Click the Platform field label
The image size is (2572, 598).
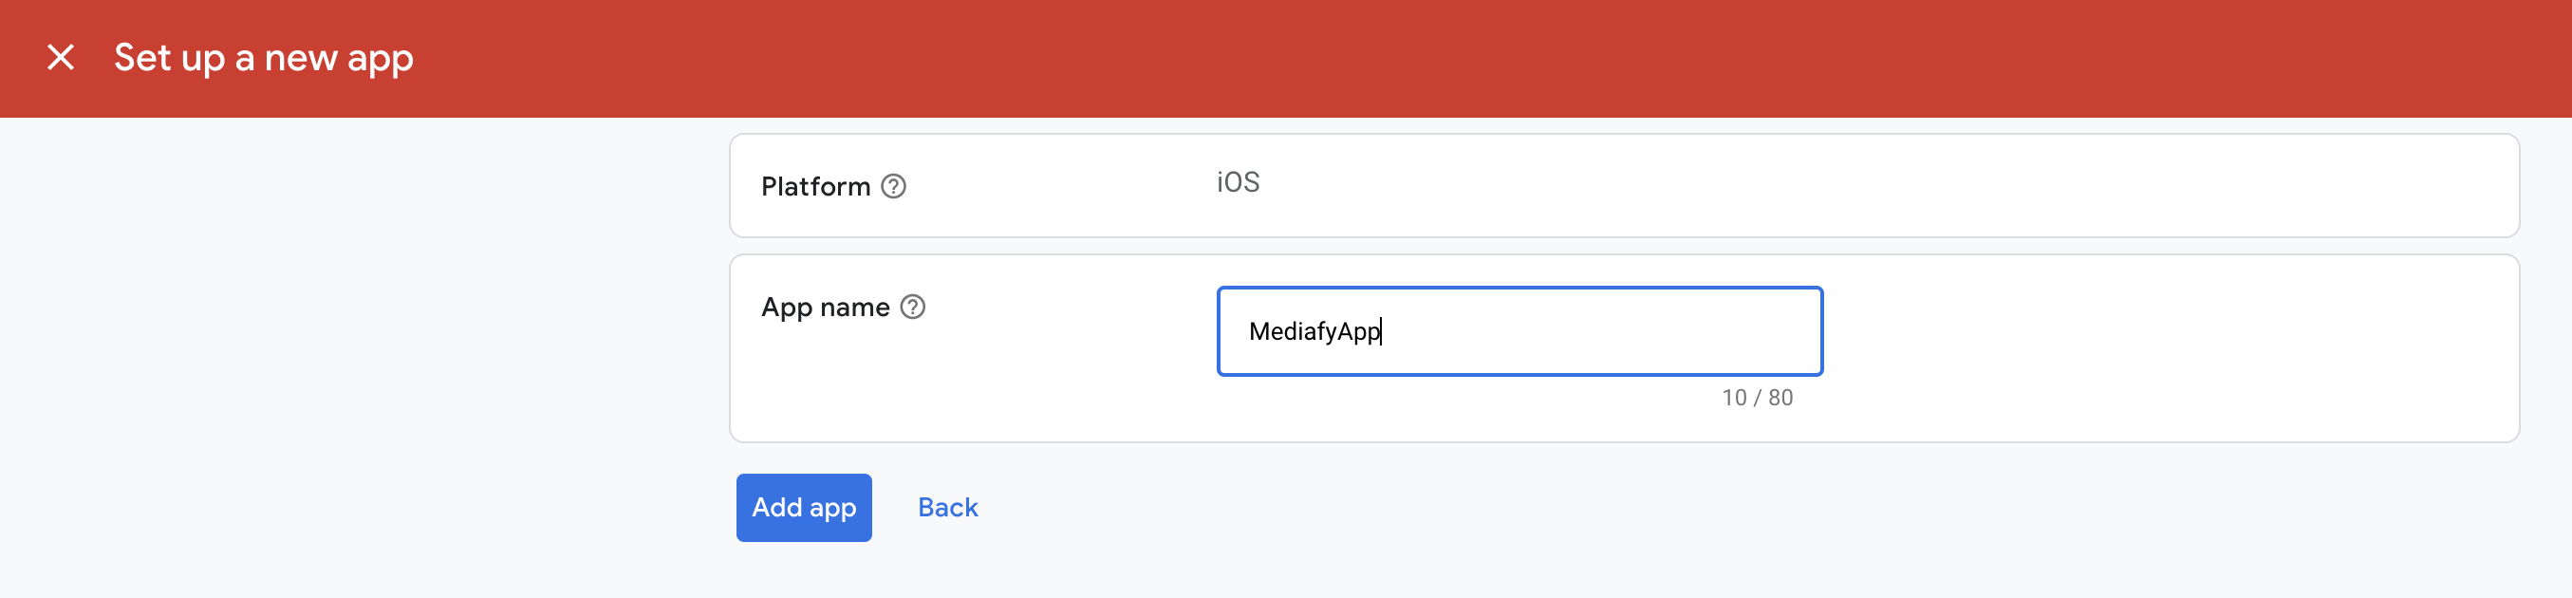pyautogui.click(x=814, y=187)
